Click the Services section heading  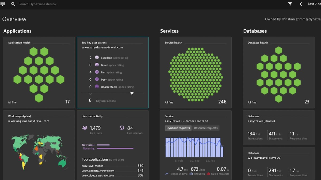click(169, 31)
